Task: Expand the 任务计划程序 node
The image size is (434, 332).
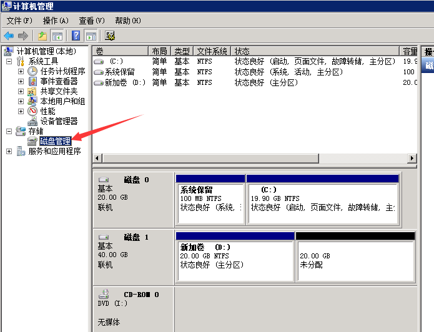Action: 21,71
